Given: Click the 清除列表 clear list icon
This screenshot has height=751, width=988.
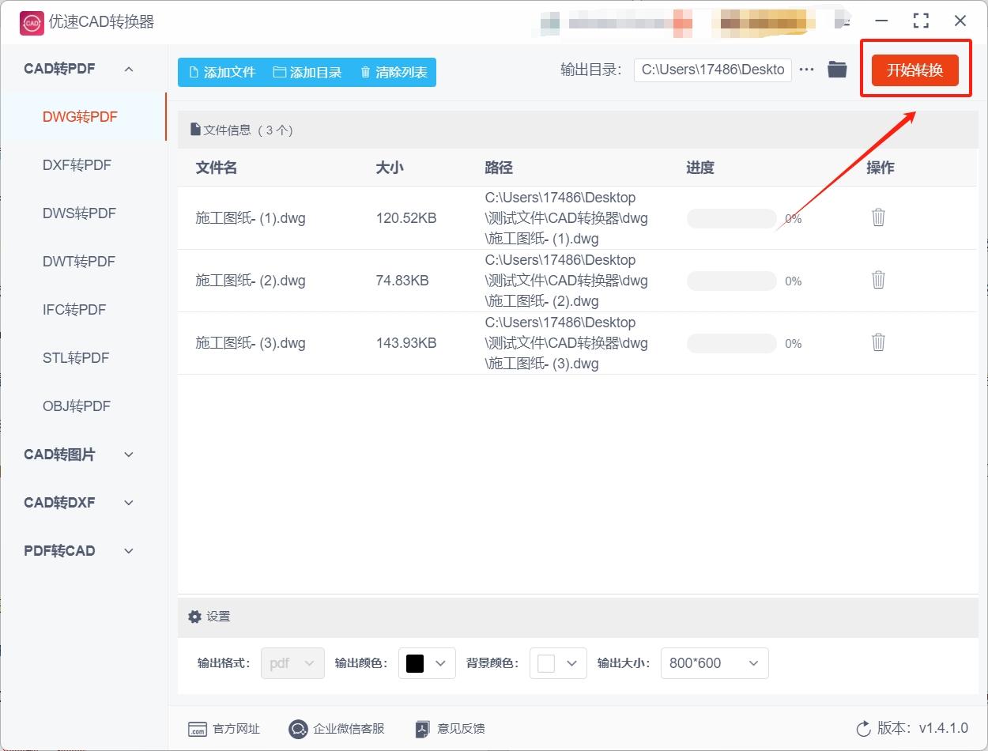Looking at the screenshot, I should click(364, 72).
